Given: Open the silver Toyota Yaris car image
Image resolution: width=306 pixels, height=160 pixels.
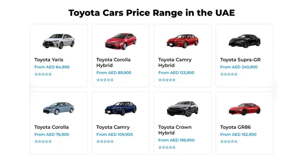Looking at the screenshot, I should [x=59, y=41].
